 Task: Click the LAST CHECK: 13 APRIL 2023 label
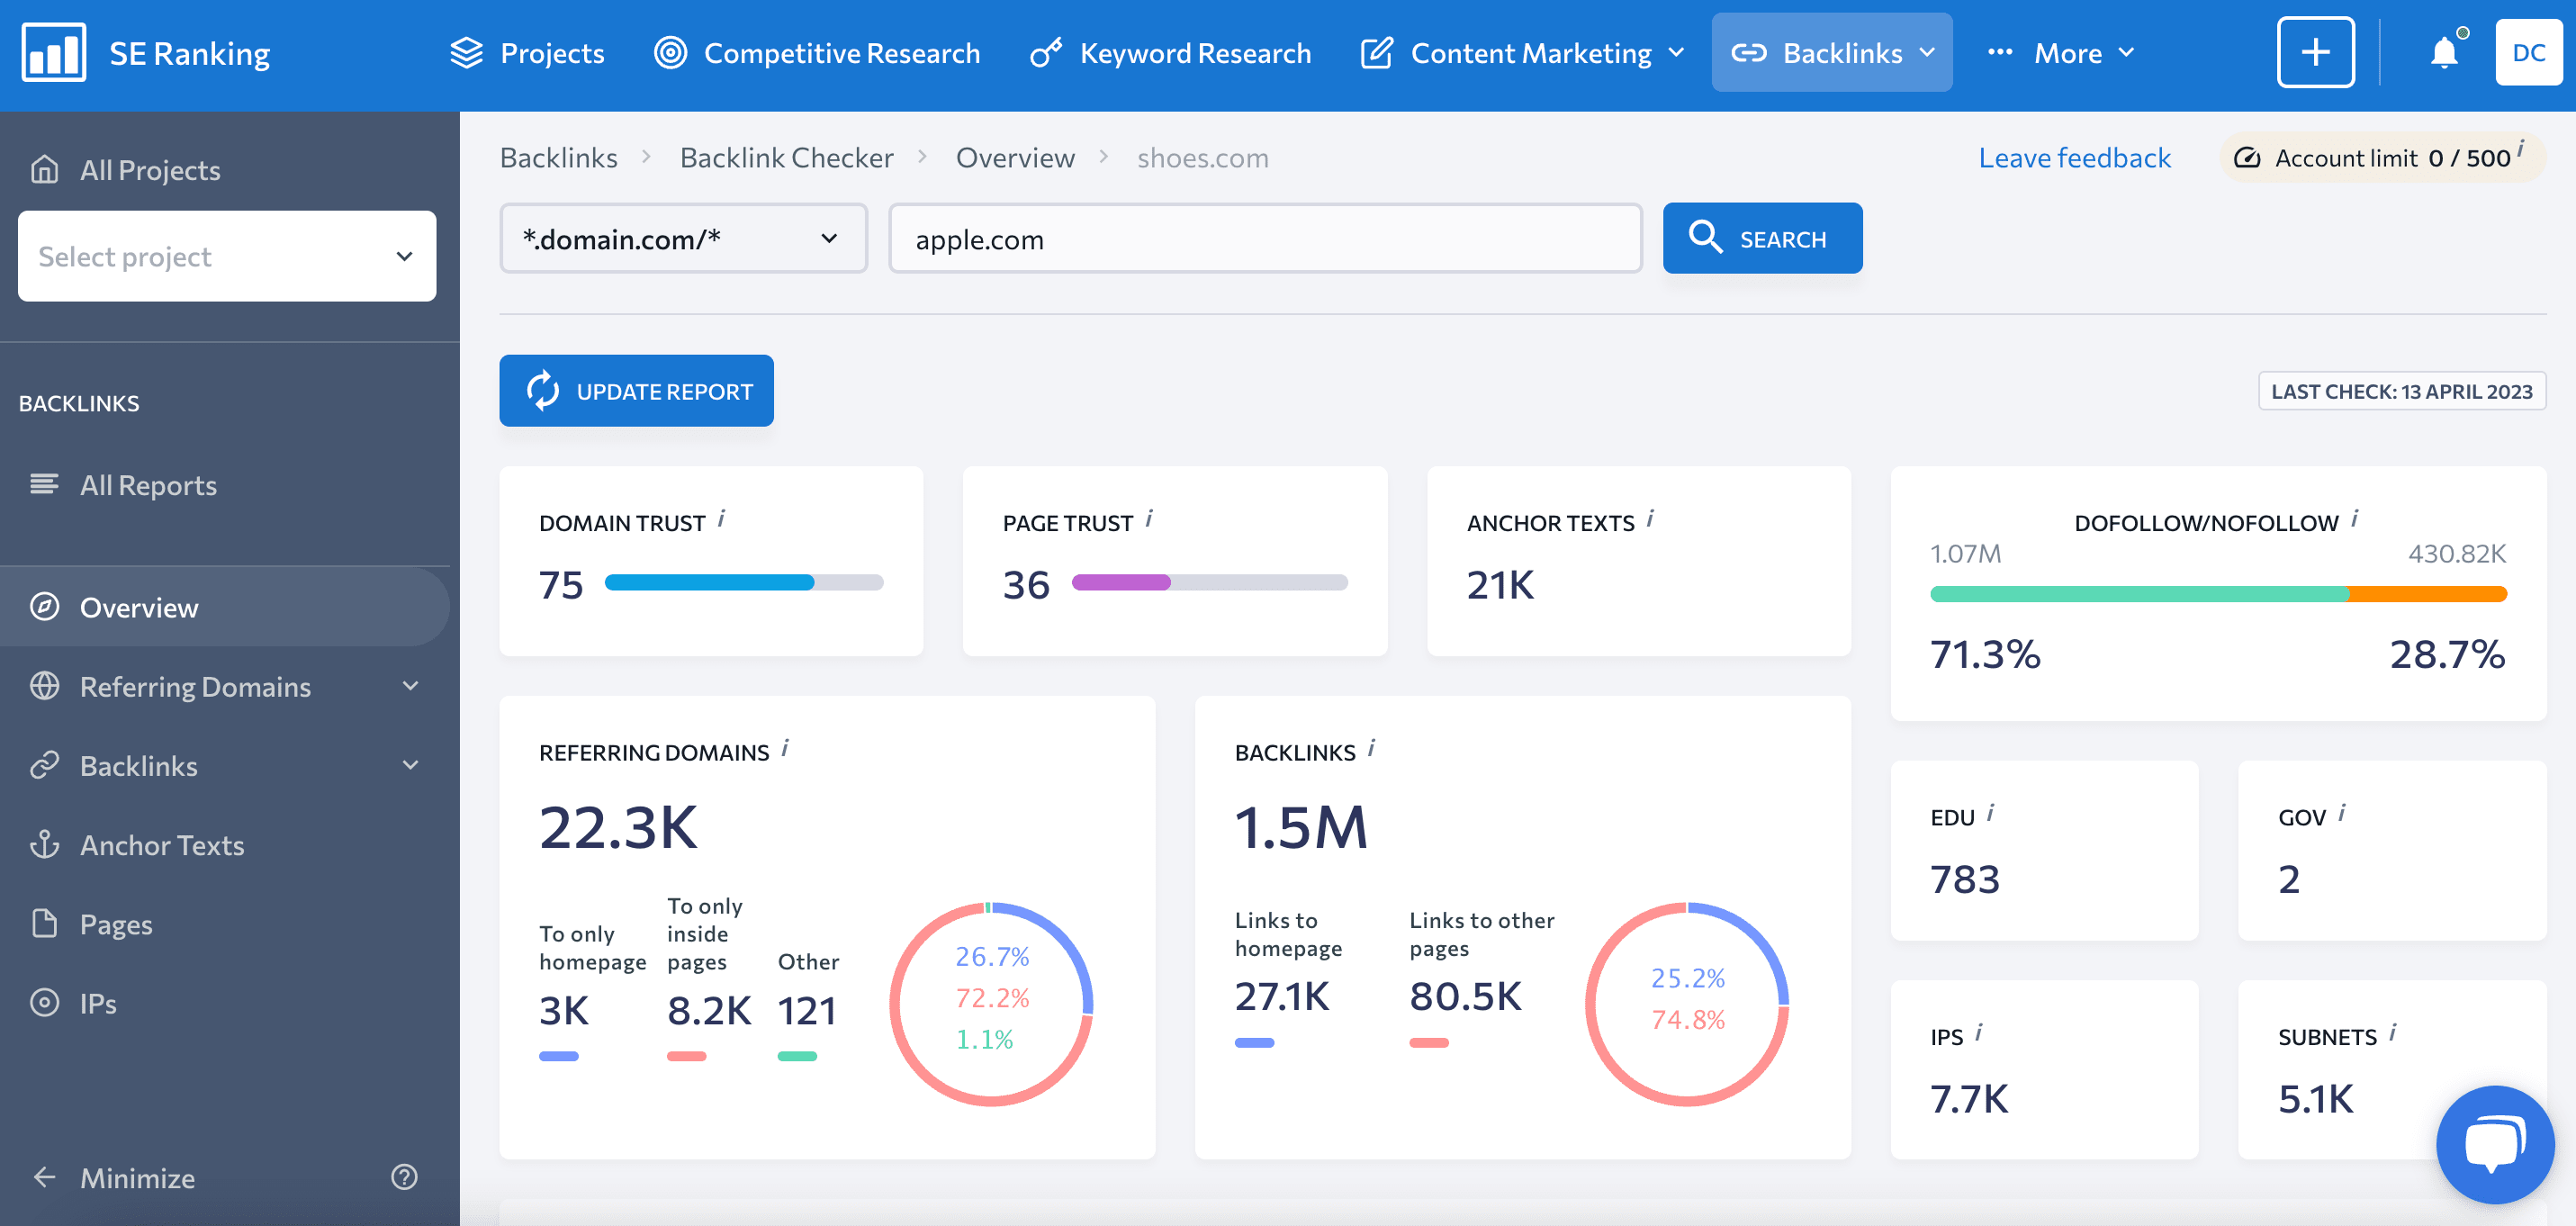pos(2401,391)
